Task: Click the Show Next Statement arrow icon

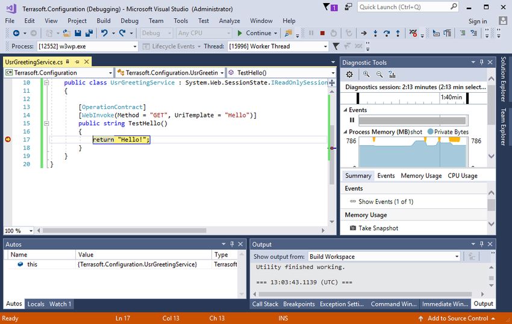Action: pos(363,33)
